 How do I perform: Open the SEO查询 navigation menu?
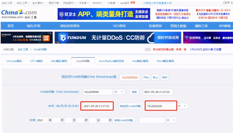119,26
